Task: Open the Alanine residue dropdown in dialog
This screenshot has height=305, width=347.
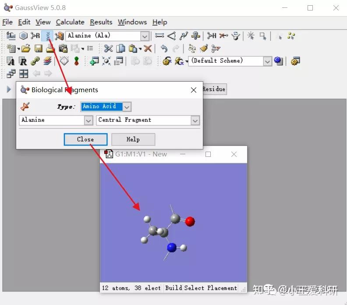Action: pyautogui.click(x=89, y=121)
